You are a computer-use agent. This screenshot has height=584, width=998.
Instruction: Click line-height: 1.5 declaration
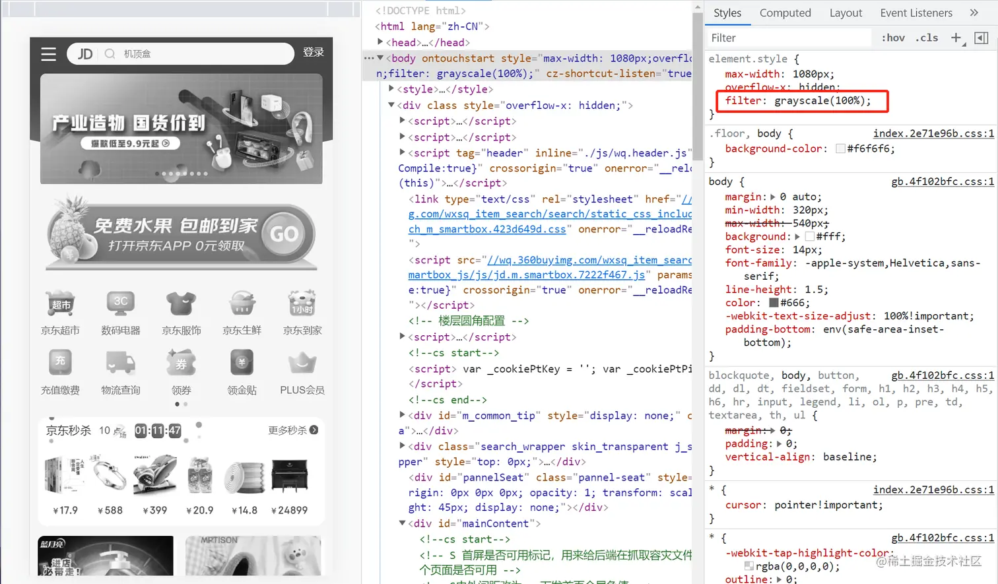click(776, 290)
